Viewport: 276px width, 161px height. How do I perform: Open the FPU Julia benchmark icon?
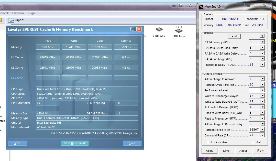coord(179,32)
